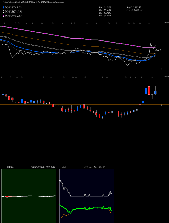
Task: Click the ADX panel title
Action: coord(65,167)
